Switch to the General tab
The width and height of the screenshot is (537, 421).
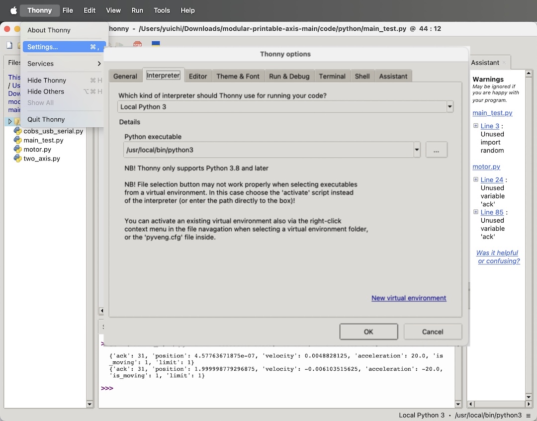coord(125,76)
